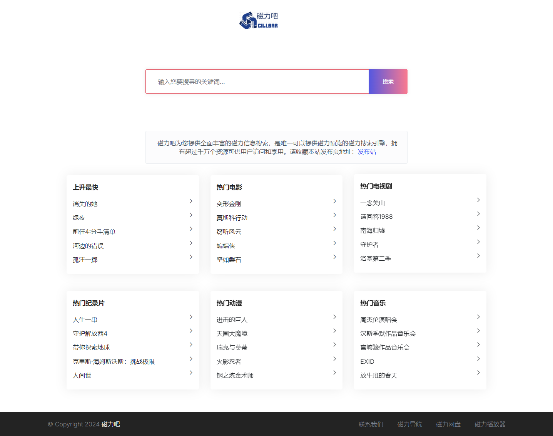Open 南海归墟 entry
The height and width of the screenshot is (436, 553).
(373, 230)
